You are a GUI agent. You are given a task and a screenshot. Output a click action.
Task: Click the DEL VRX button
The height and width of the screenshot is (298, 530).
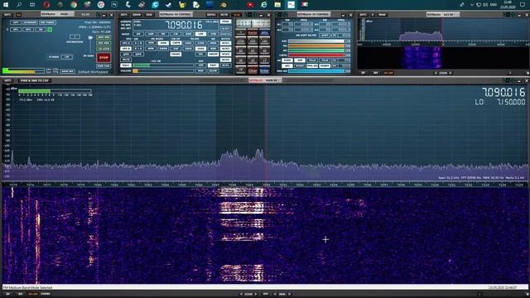[104, 43]
